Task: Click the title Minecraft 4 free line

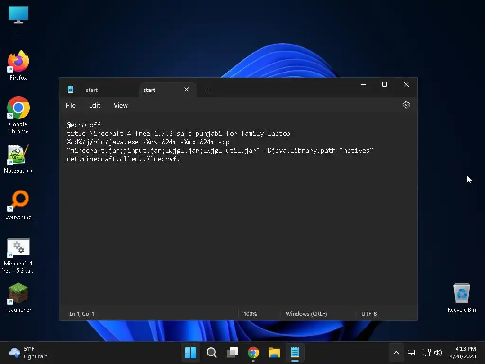Action: pos(178,133)
